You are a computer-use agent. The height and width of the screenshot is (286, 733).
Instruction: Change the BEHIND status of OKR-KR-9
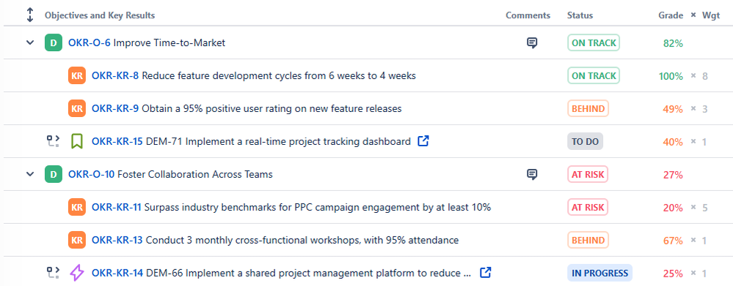(x=588, y=108)
